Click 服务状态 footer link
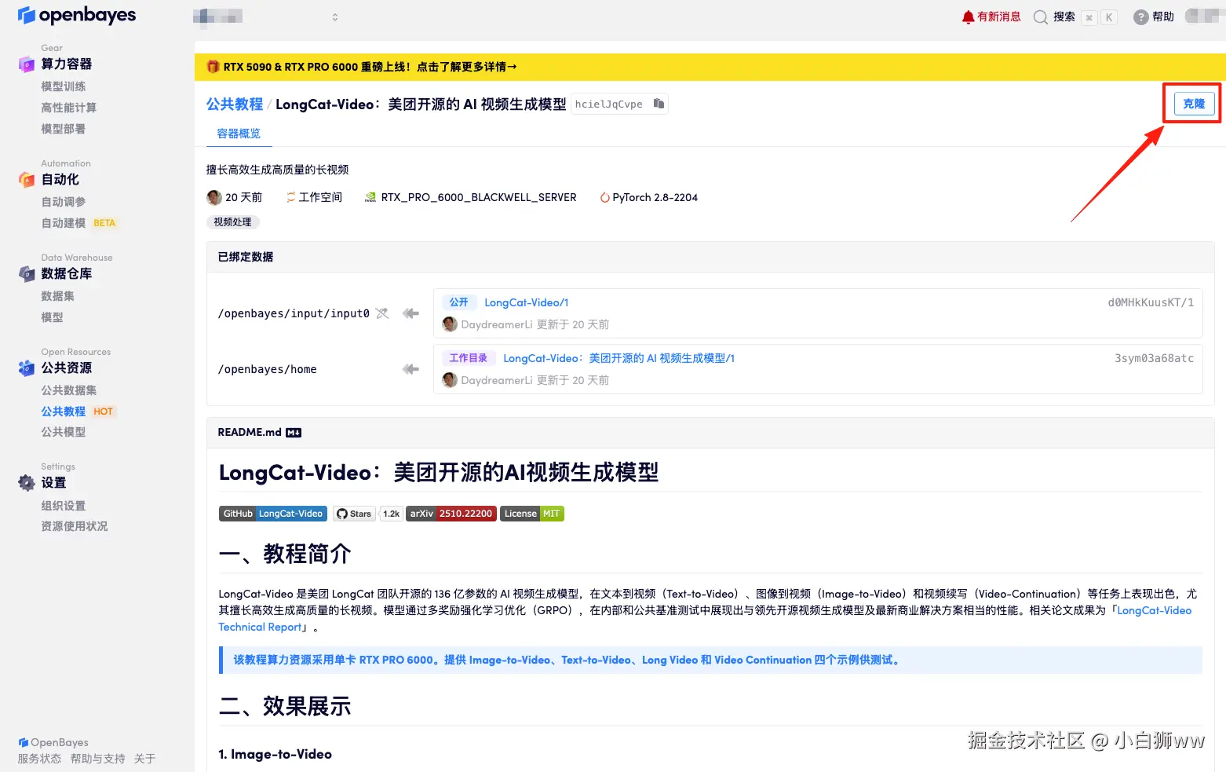The width and height of the screenshot is (1226, 772). [x=39, y=759]
